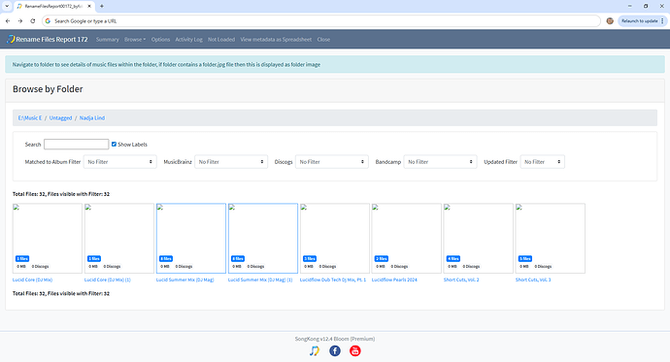The height and width of the screenshot is (362, 670).
Task: Click the SongKong v12.4 Bloom (Premium) footer text
Action: point(335,339)
